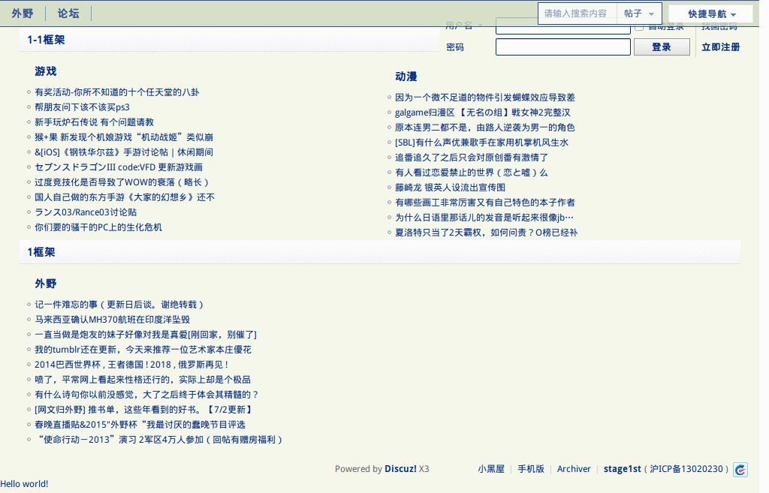Viewport: 769px width, 493px height.
Task: Open thread 我的tumblr还在更新
Action: (143, 350)
